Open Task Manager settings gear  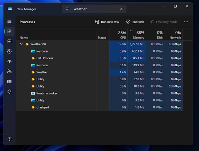pos(9,139)
